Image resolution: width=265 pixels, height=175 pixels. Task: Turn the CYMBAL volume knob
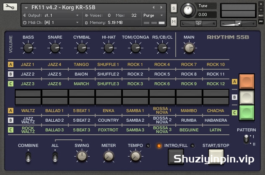coord(82,48)
